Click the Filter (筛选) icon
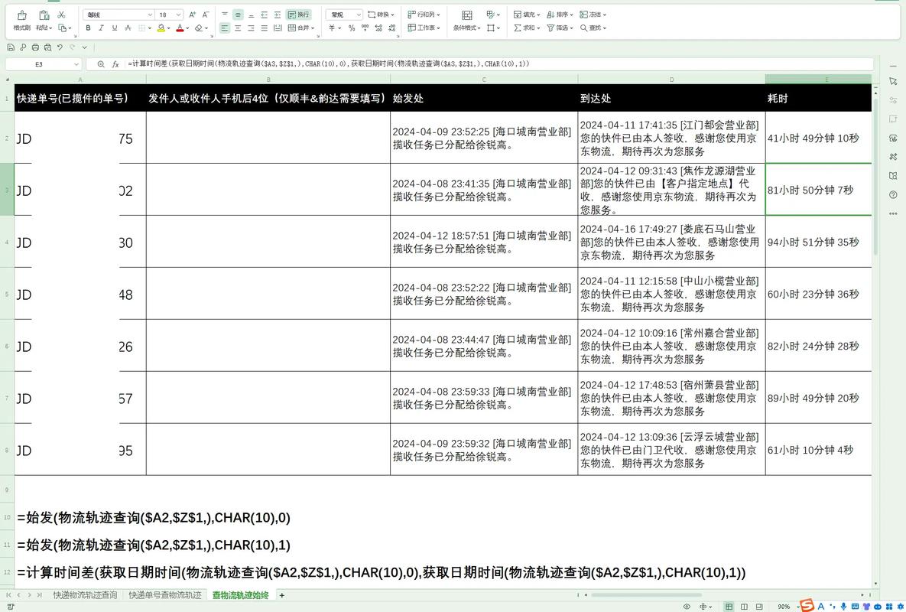 click(560, 28)
